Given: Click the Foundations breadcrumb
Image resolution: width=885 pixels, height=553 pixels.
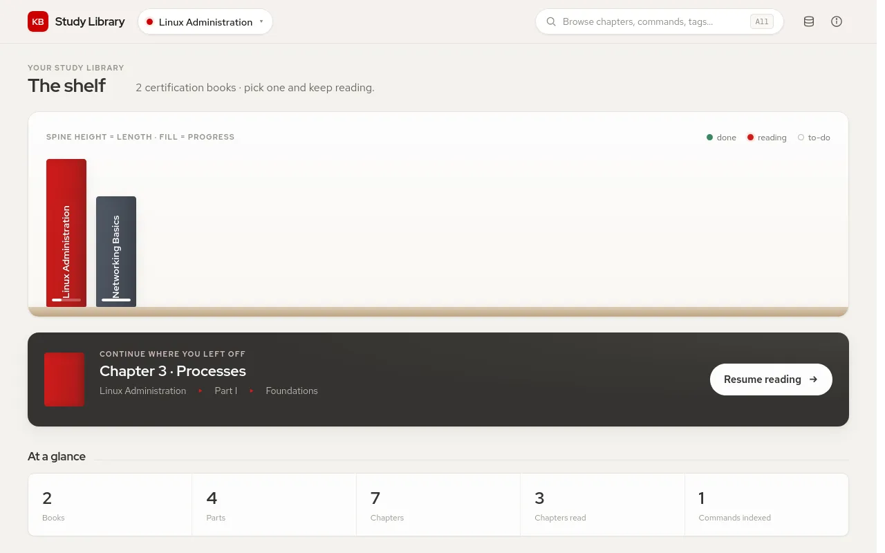Looking at the screenshot, I should pyautogui.click(x=292, y=391).
